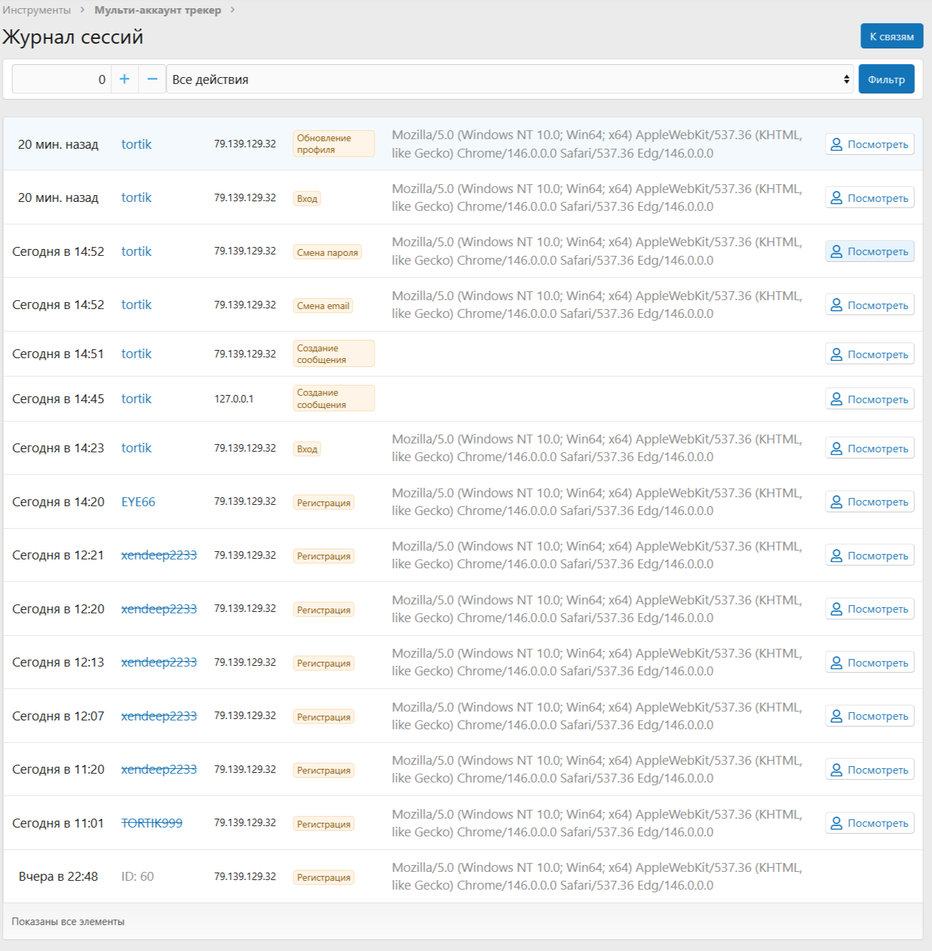Open the 'Все действия' actions dropdown

pyautogui.click(x=510, y=79)
